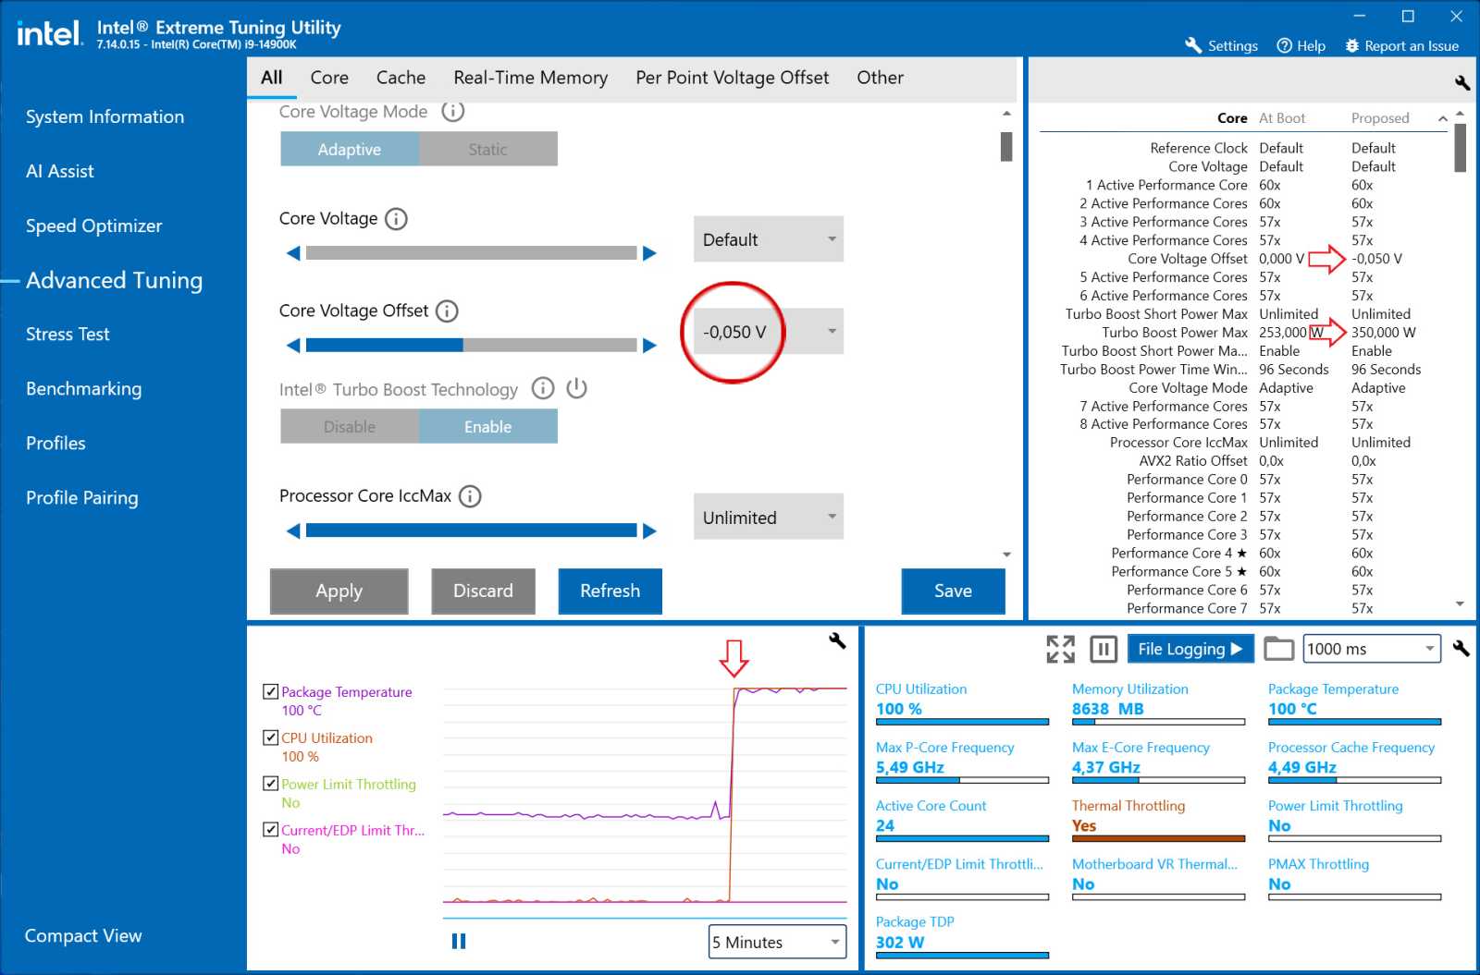The width and height of the screenshot is (1480, 975).
Task: Open Profiles page
Action: (55, 443)
